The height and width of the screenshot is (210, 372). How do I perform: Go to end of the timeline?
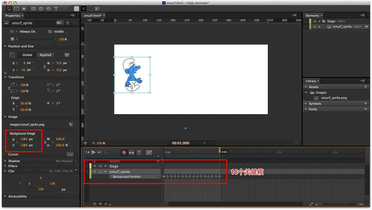[99, 152]
